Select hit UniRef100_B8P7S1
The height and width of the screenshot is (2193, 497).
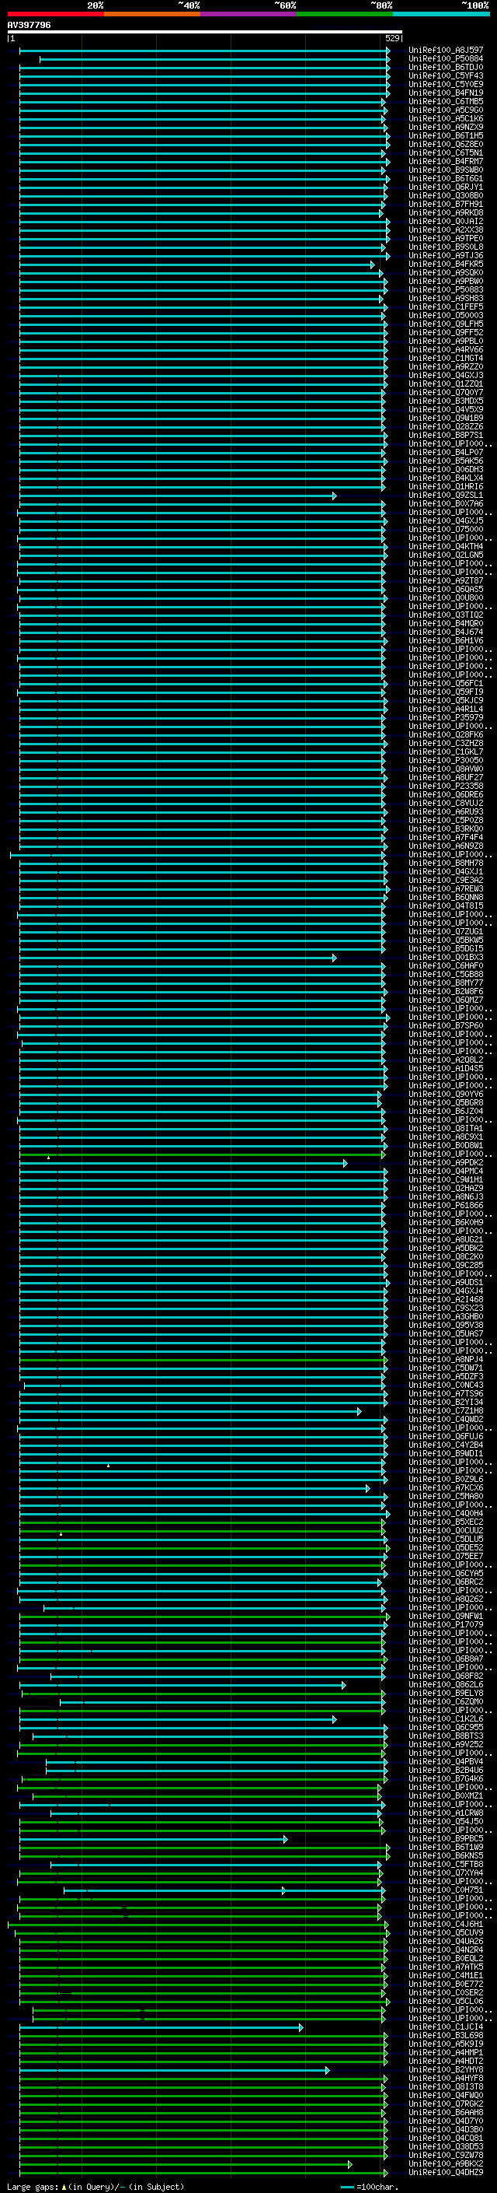pos(446,436)
